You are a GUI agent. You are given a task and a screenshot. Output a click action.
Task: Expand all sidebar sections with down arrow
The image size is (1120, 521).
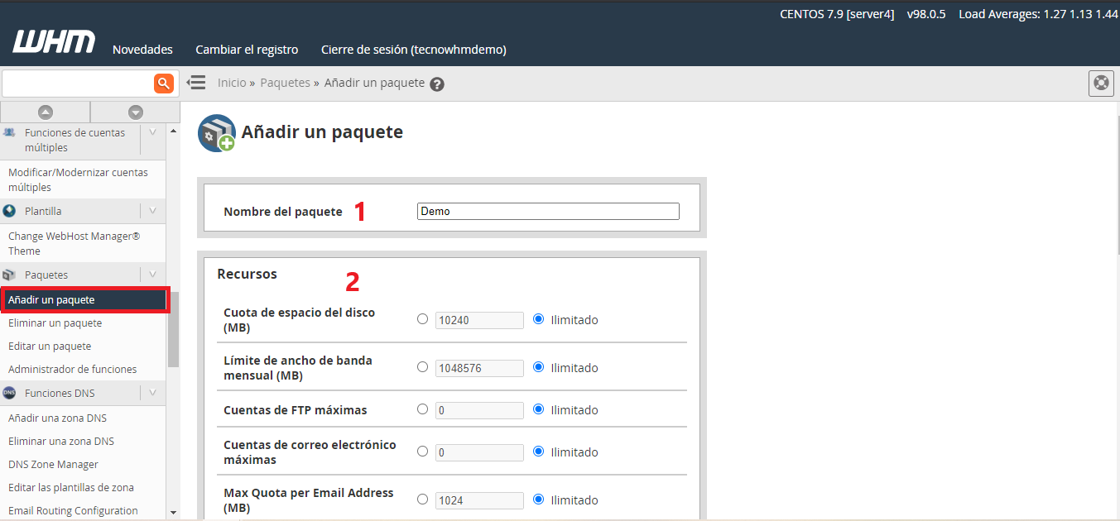click(x=136, y=112)
